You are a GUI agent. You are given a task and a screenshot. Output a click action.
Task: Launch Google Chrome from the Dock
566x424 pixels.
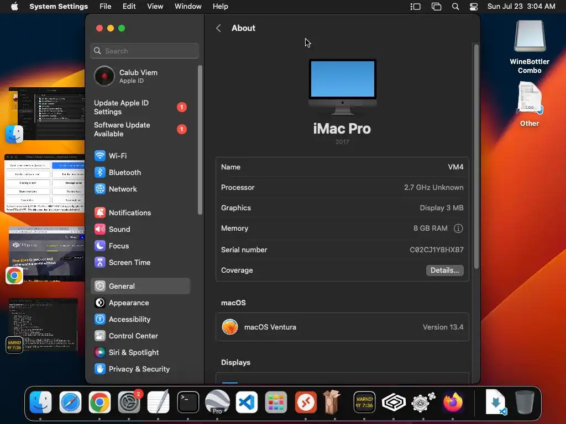pos(99,402)
